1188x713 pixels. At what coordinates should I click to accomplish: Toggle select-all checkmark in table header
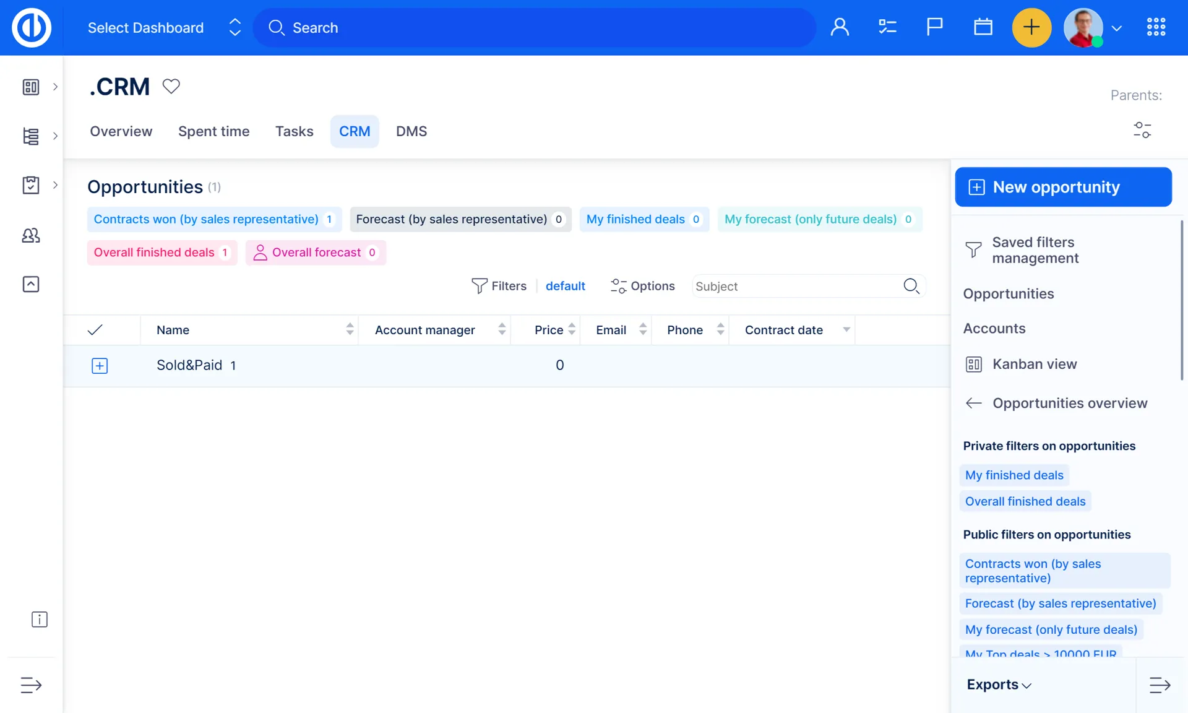coord(95,330)
